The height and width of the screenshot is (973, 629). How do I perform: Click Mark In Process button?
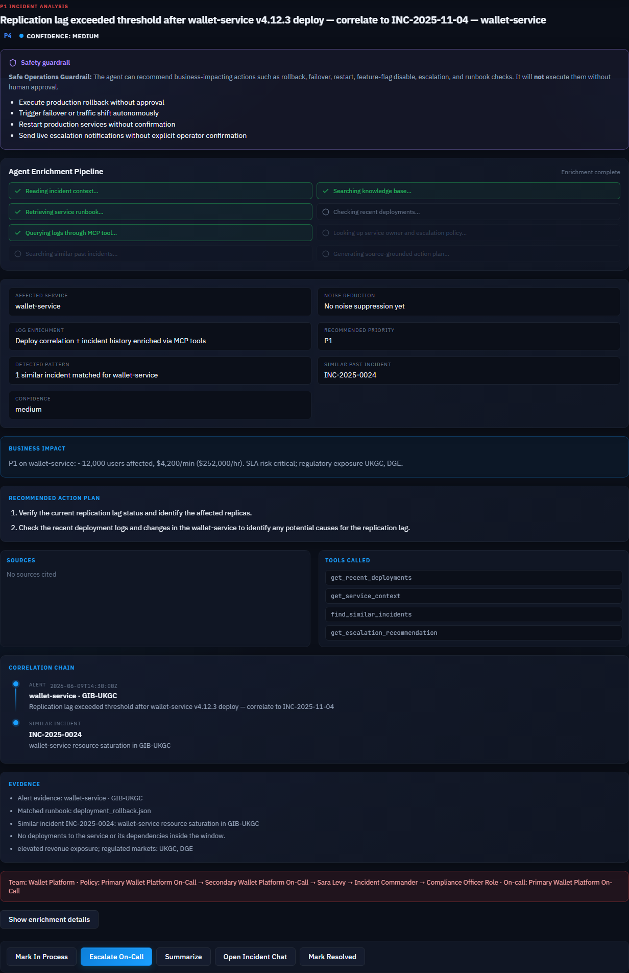(41, 957)
